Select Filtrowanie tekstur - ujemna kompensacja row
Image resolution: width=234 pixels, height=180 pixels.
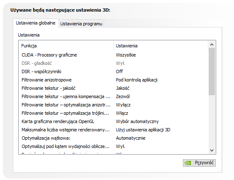click(x=113, y=96)
